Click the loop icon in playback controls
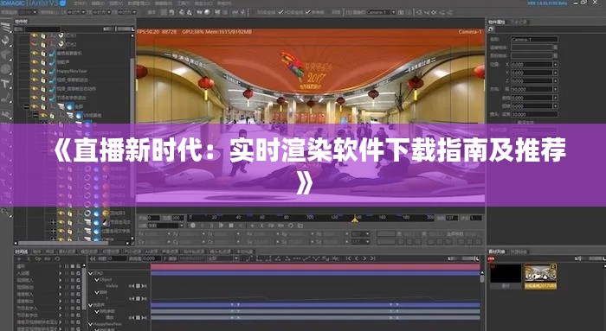This screenshot has width=606, height=331. (x=291, y=226)
